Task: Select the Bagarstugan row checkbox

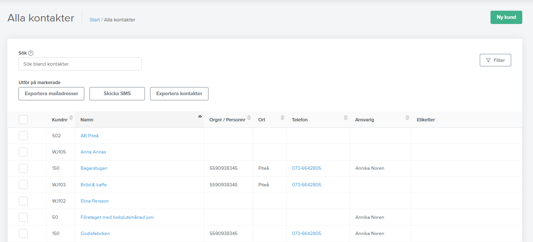Action: (23, 168)
